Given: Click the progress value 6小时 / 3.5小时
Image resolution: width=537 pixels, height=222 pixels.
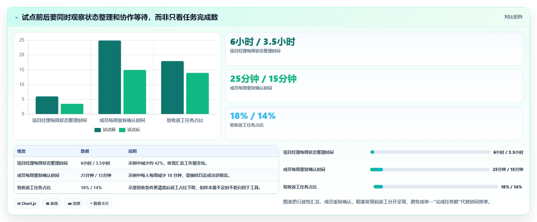Looking at the screenshot, I should pyautogui.click(x=508, y=152).
